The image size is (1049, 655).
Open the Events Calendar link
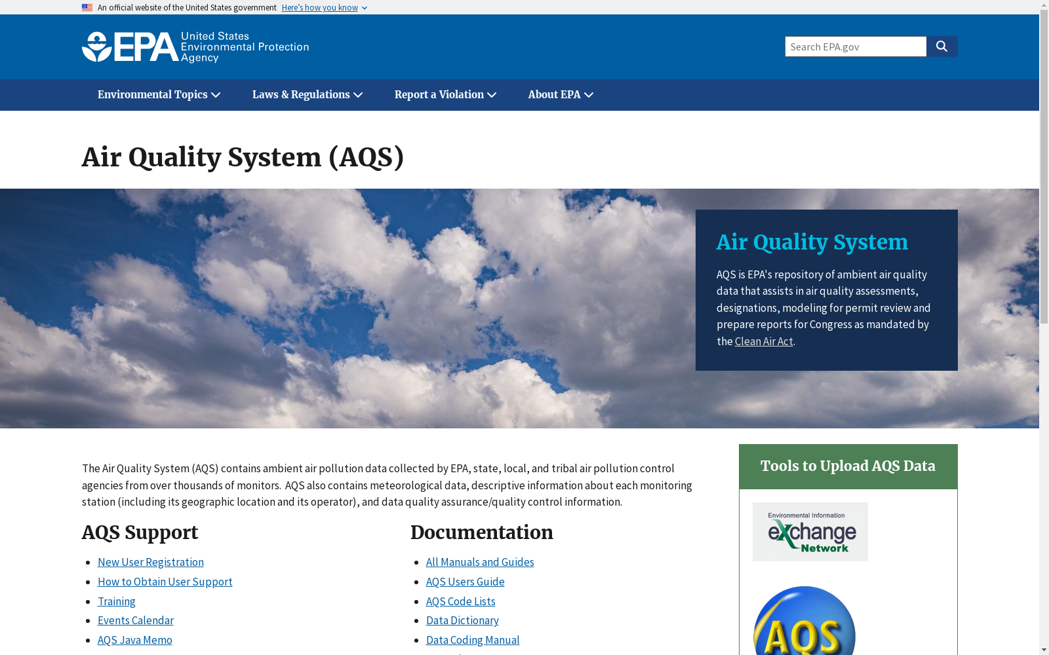(x=136, y=620)
